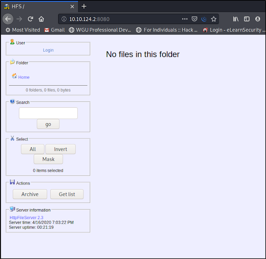The image size is (266, 259).
Task: Click the 'Server uptime: 00:21:19' text
Action: coord(31,227)
